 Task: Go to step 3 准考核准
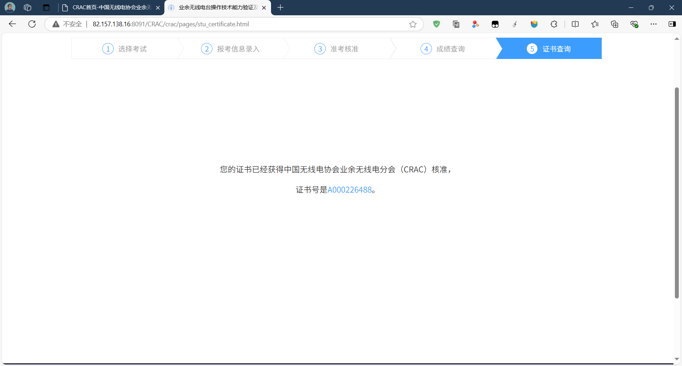click(336, 49)
